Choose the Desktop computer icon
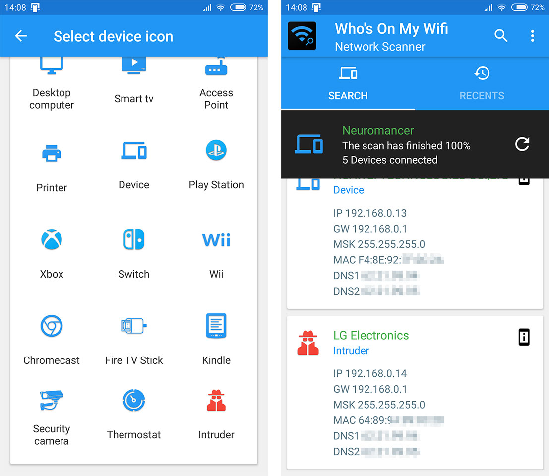549x476 pixels. coord(52,65)
